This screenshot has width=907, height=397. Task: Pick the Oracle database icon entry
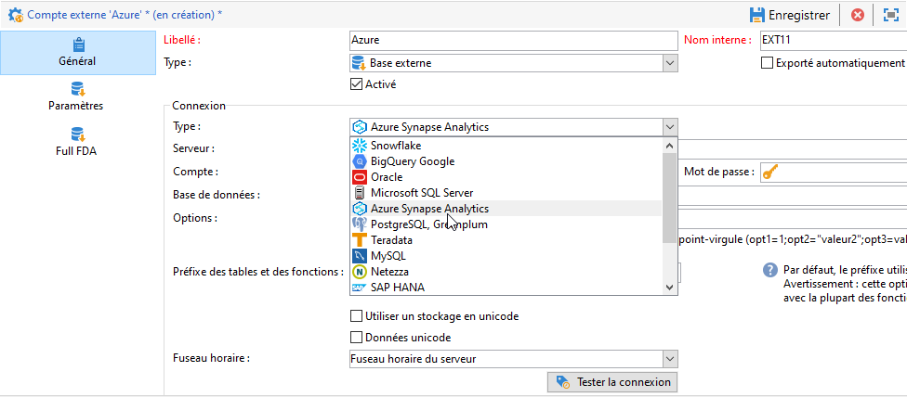tap(361, 177)
